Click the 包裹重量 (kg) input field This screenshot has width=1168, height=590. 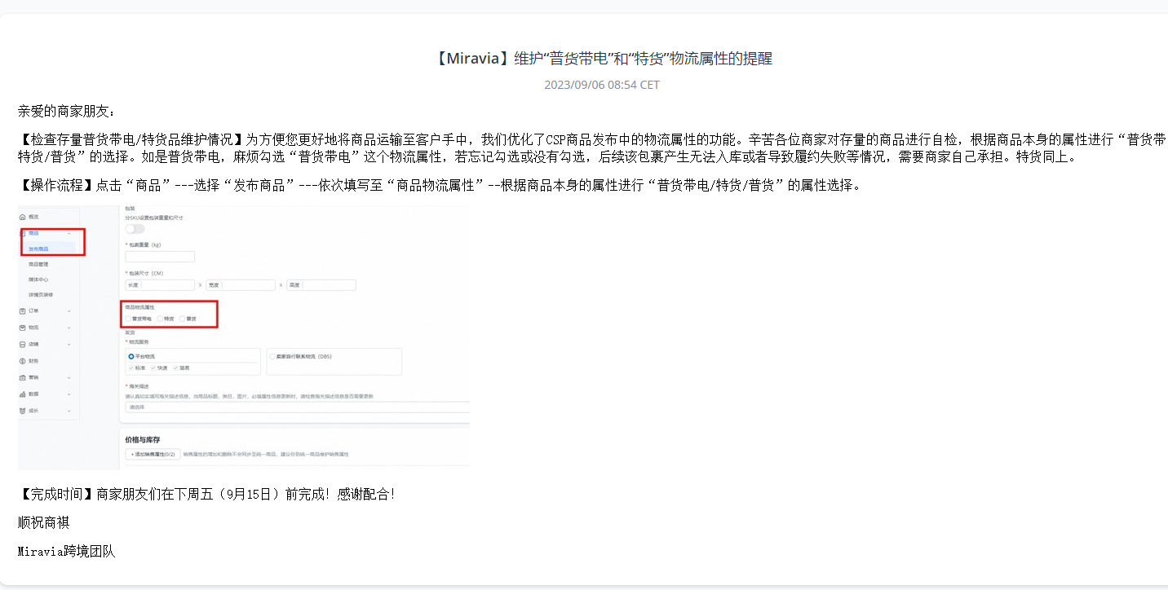[160, 257]
